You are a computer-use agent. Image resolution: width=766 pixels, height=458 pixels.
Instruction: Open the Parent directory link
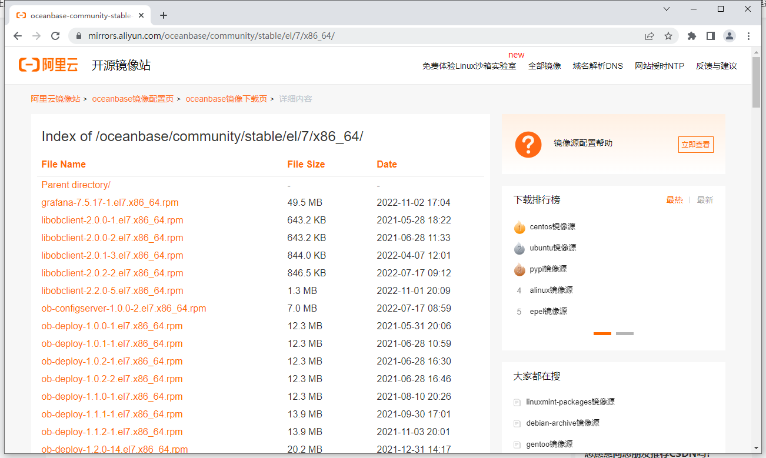76,185
